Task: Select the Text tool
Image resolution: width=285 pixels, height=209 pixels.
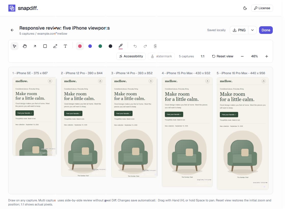Action: 65,46
